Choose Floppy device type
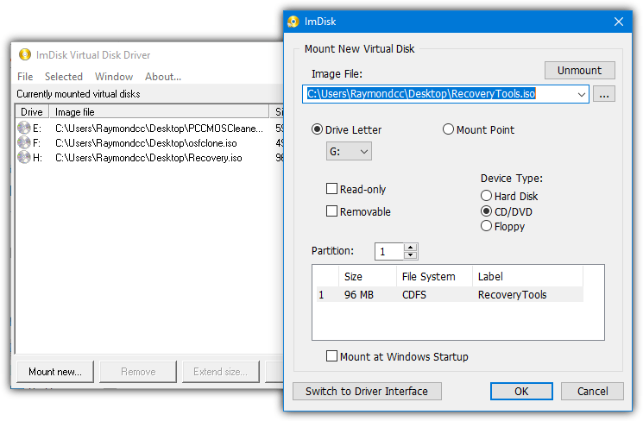Viewport: 643px width, 421px height. tap(486, 226)
